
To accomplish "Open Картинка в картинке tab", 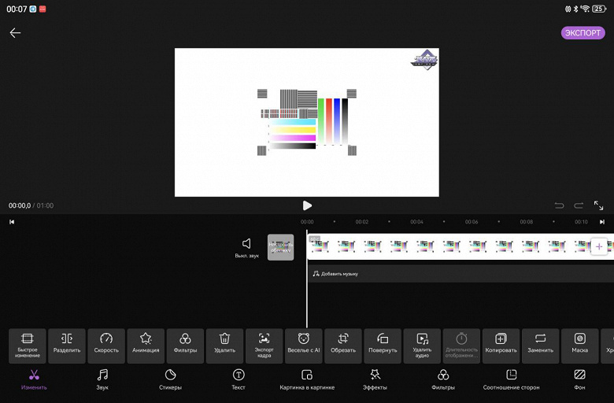I will pyautogui.click(x=307, y=380).
